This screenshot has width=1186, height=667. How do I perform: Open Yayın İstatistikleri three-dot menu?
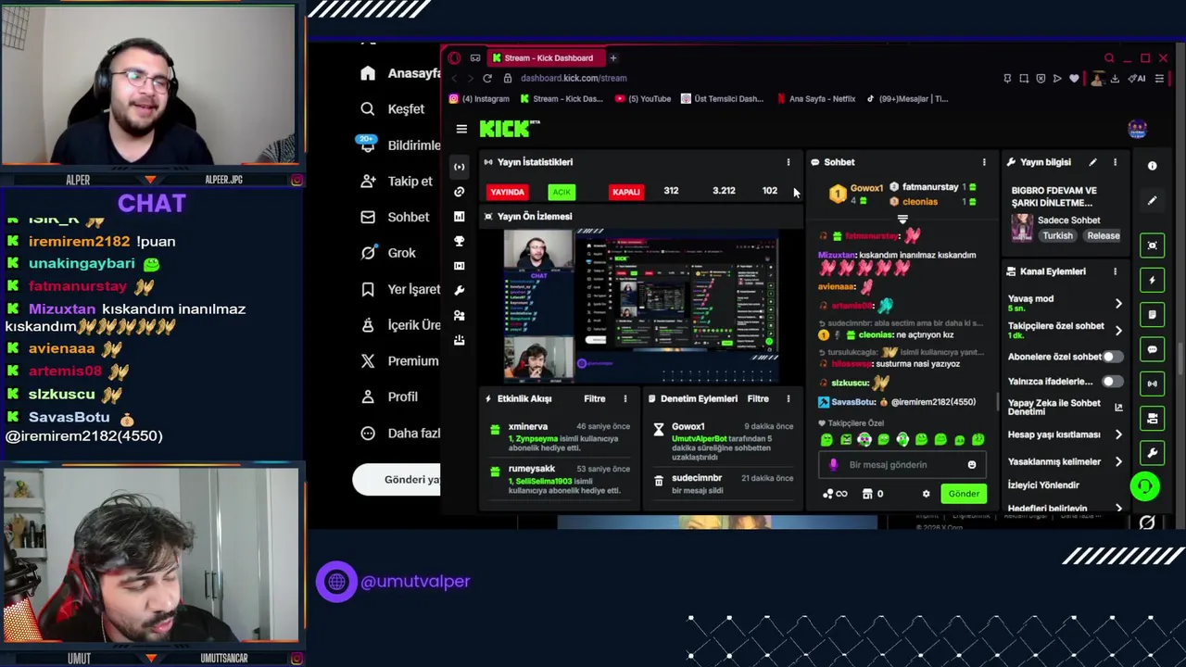[789, 162]
